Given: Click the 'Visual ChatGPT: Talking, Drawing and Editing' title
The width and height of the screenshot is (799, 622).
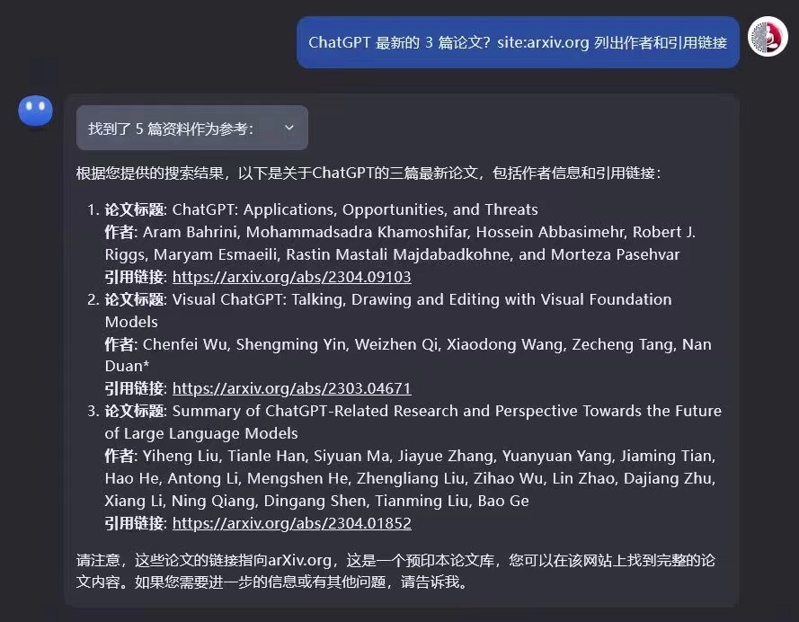Looking at the screenshot, I should 388,310.
